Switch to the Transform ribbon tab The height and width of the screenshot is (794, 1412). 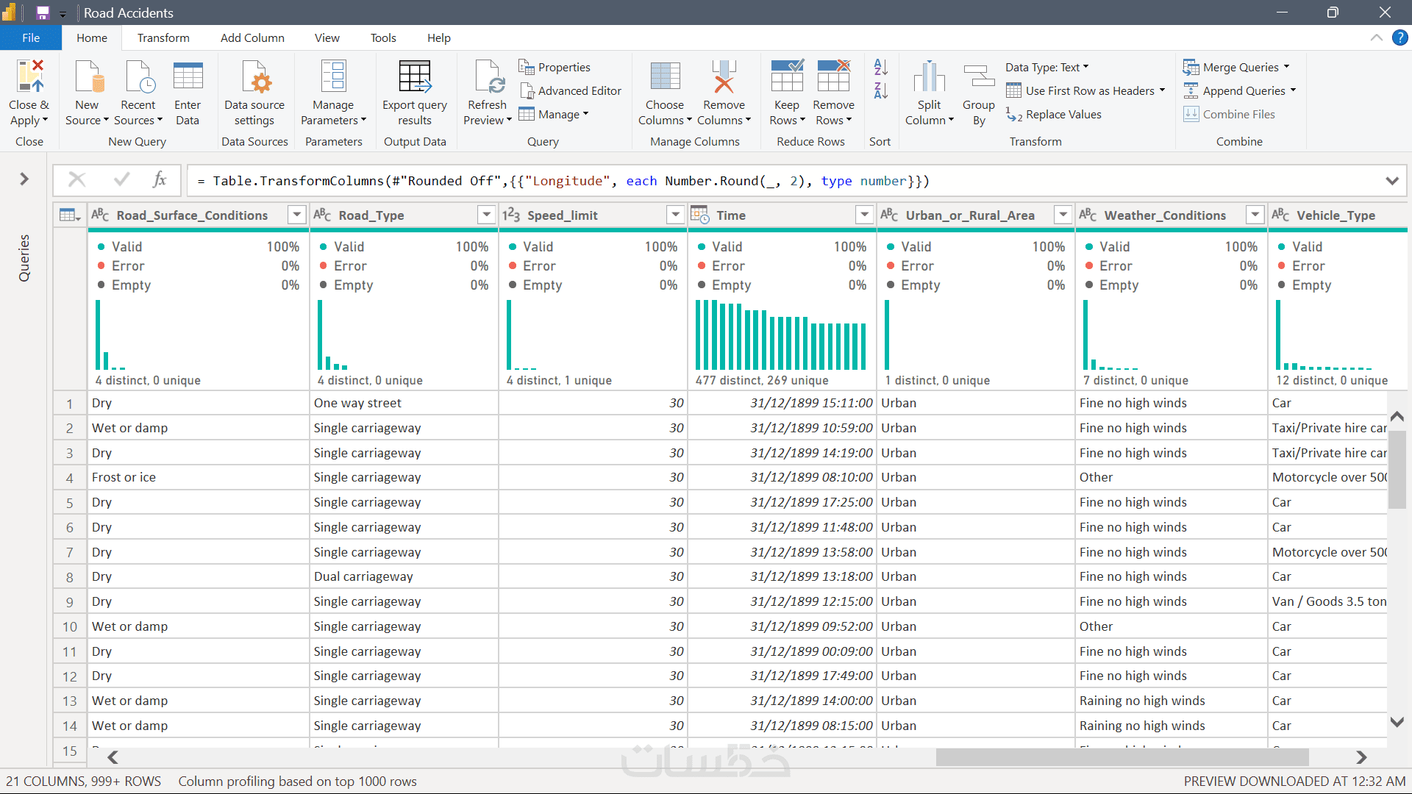tap(163, 37)
